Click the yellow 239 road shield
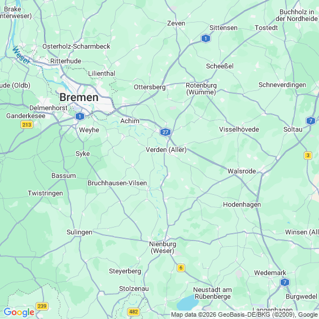This screenshot has width=319, height=319. click(x=42, y=306)
